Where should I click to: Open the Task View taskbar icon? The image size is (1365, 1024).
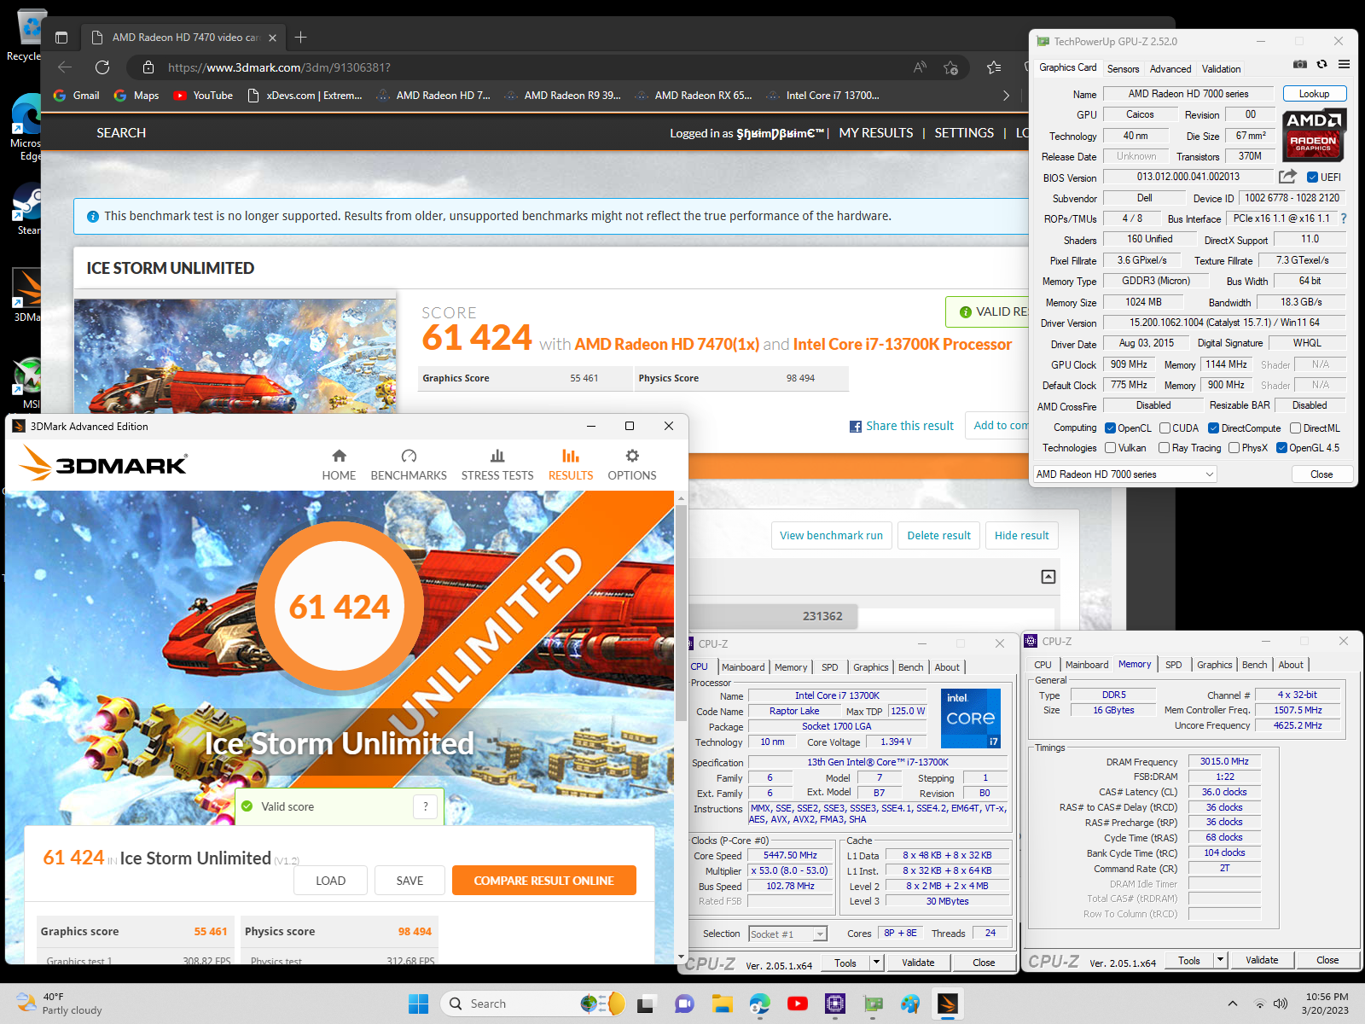pyautogui.click(x=646, y=1004)
